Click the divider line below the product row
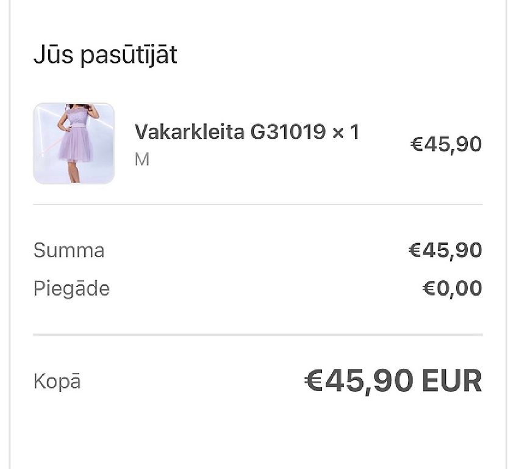Viewport: 516px width, 469px height. (x=257, y=205)
